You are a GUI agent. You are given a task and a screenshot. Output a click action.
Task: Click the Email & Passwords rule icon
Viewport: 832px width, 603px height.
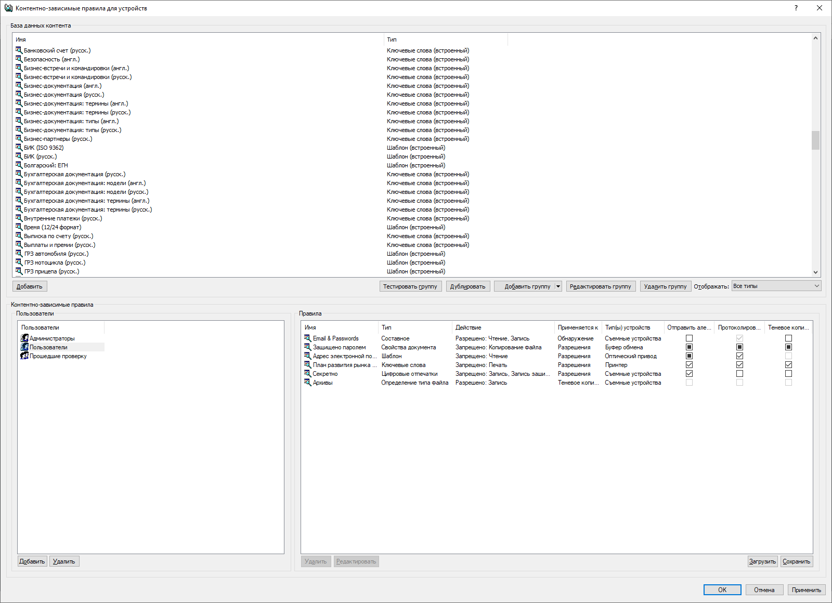(308, 338)
